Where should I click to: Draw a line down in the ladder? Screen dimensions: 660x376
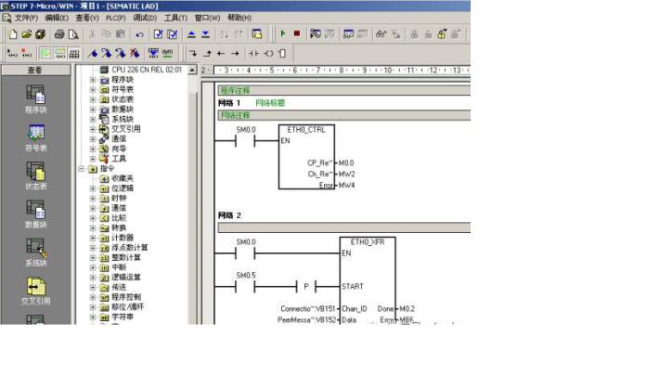pos(193,54)
